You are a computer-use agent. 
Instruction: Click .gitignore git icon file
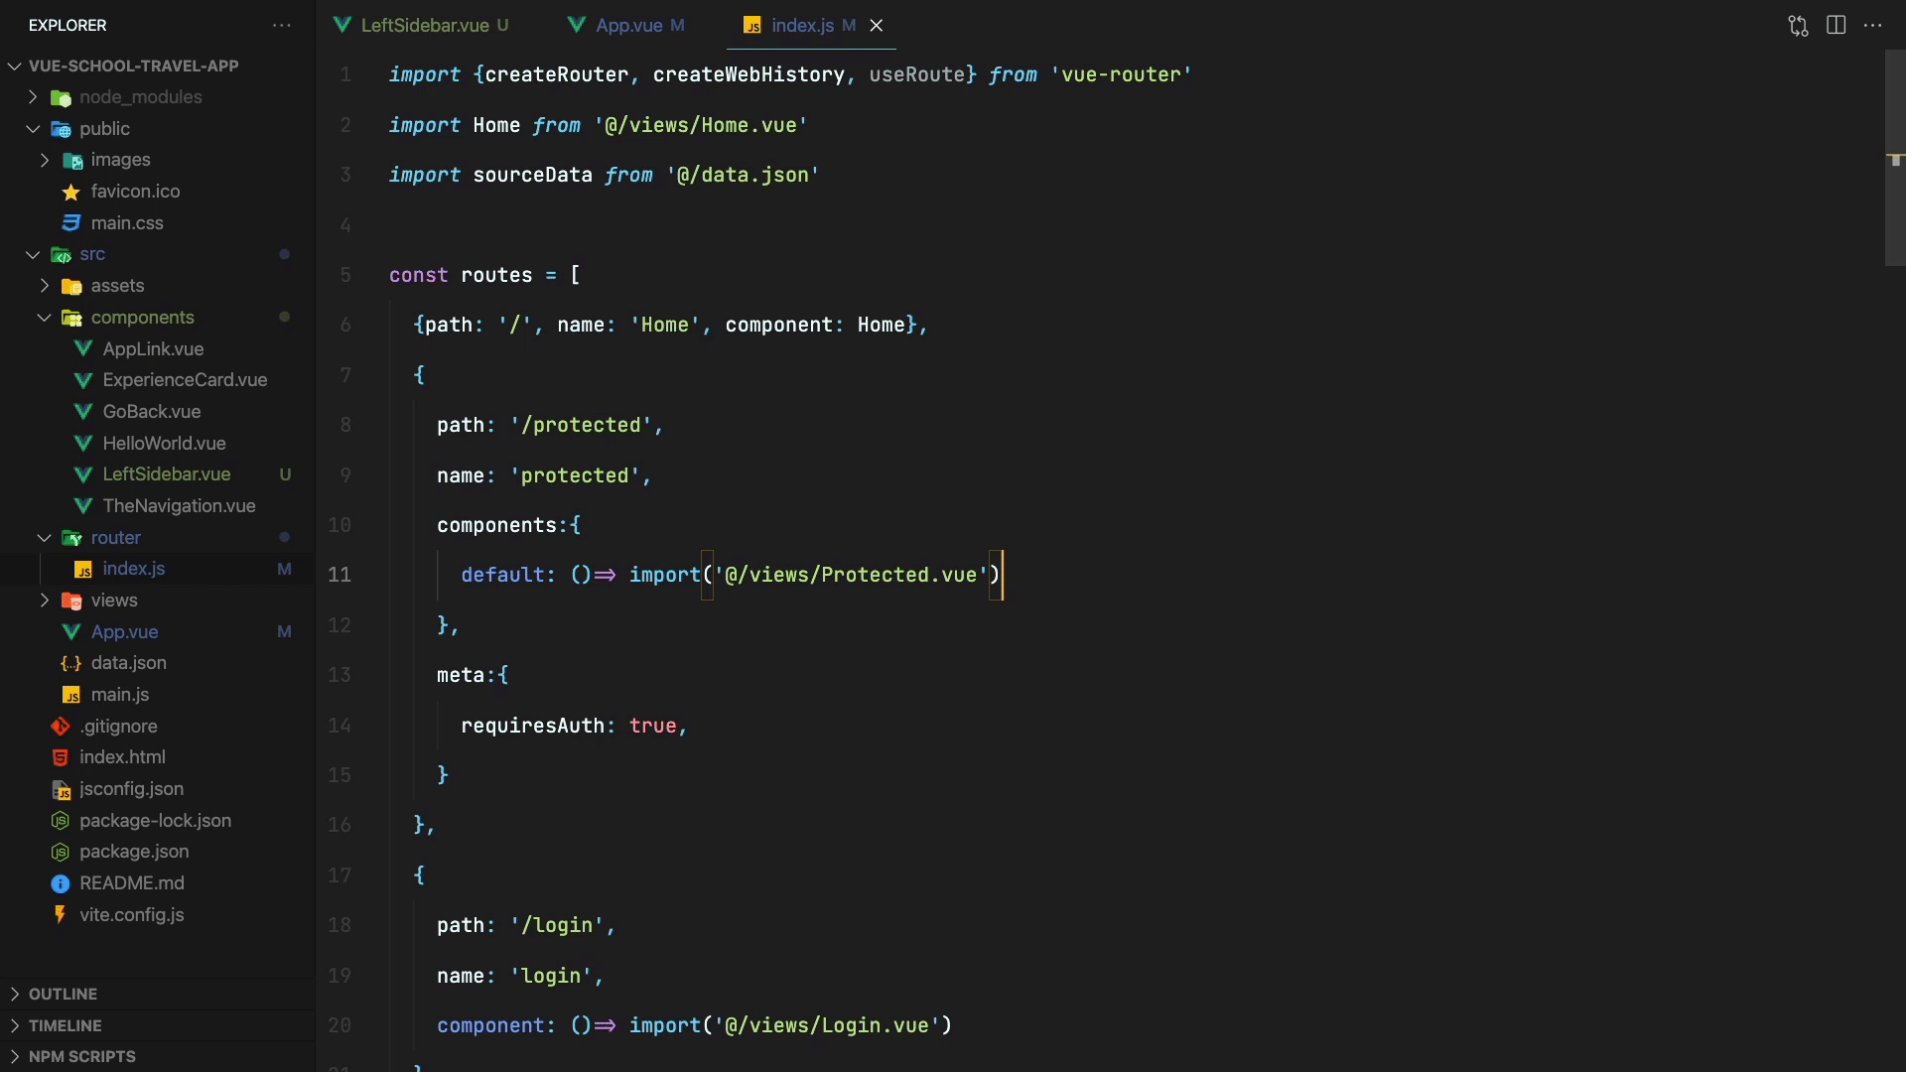coord(61,727)
